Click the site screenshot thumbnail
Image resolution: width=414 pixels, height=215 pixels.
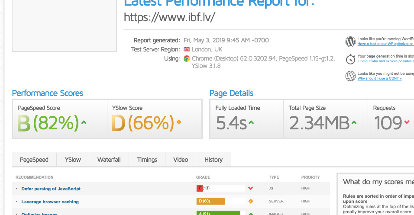[x=64, y=25]
